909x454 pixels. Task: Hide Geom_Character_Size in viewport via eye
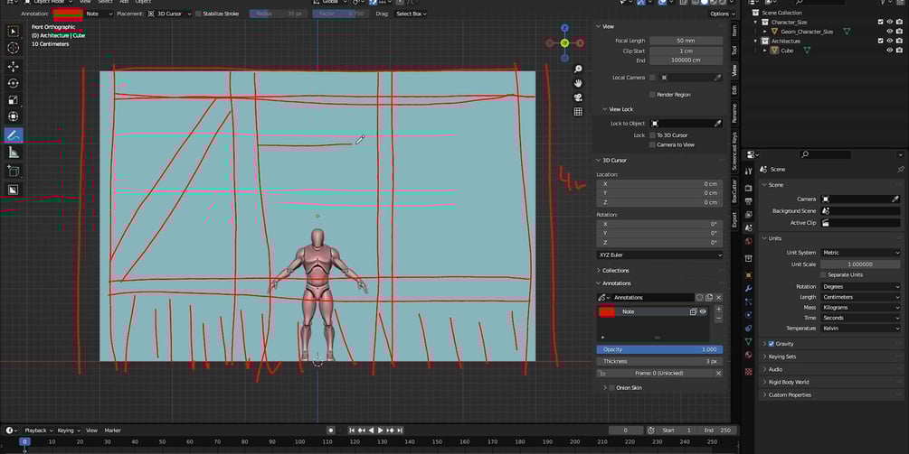click(890, 32)
